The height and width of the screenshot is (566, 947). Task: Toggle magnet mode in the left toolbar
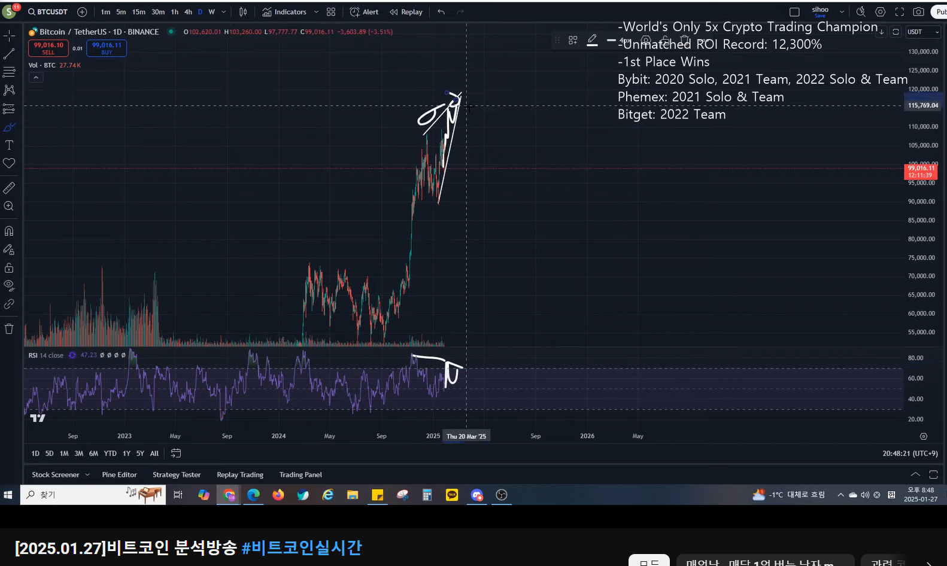9,231
